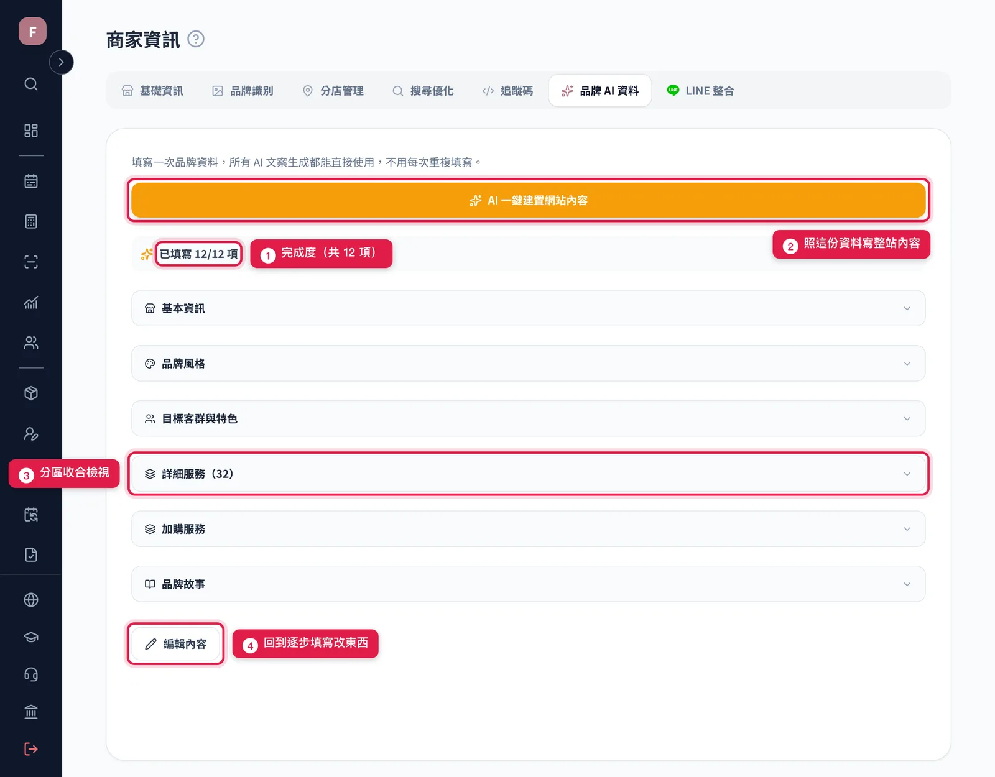995x777 pixels.
Task: Expand the sidebar with arrow toggle
Action: [61, 62]
